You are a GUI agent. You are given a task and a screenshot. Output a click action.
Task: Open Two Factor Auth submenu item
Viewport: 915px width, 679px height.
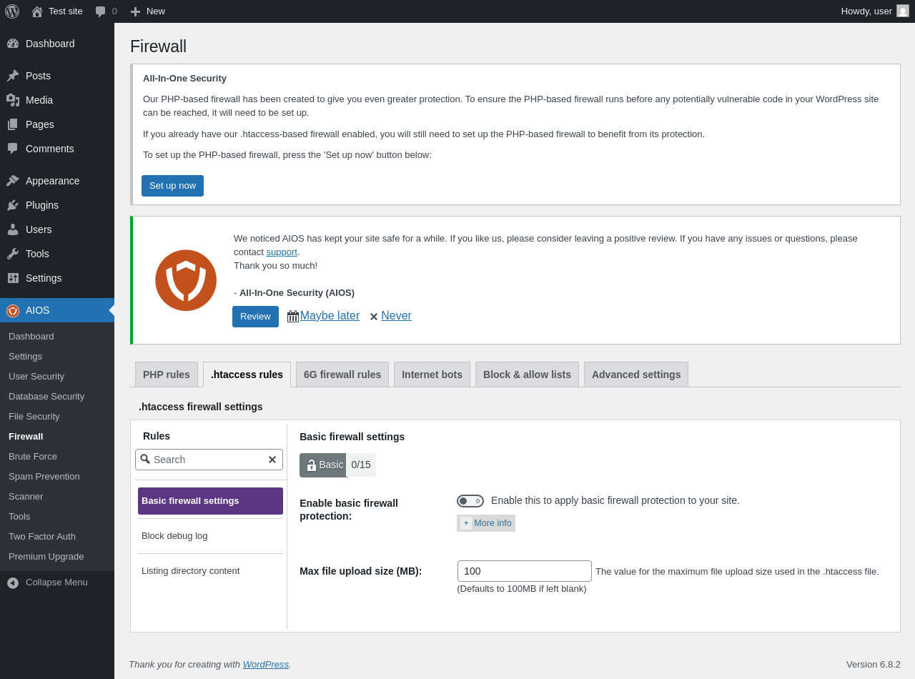[57, 536]
